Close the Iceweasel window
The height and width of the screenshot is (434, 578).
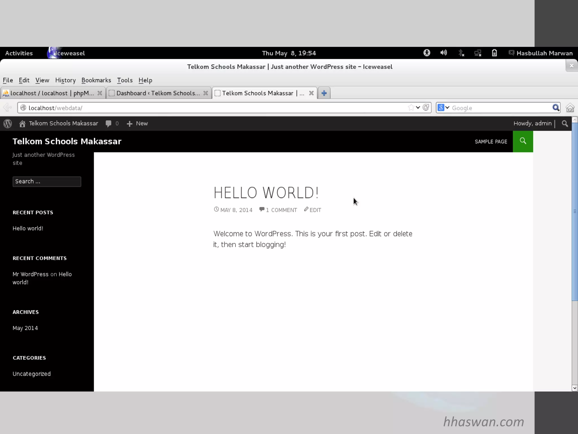point(572,66)
